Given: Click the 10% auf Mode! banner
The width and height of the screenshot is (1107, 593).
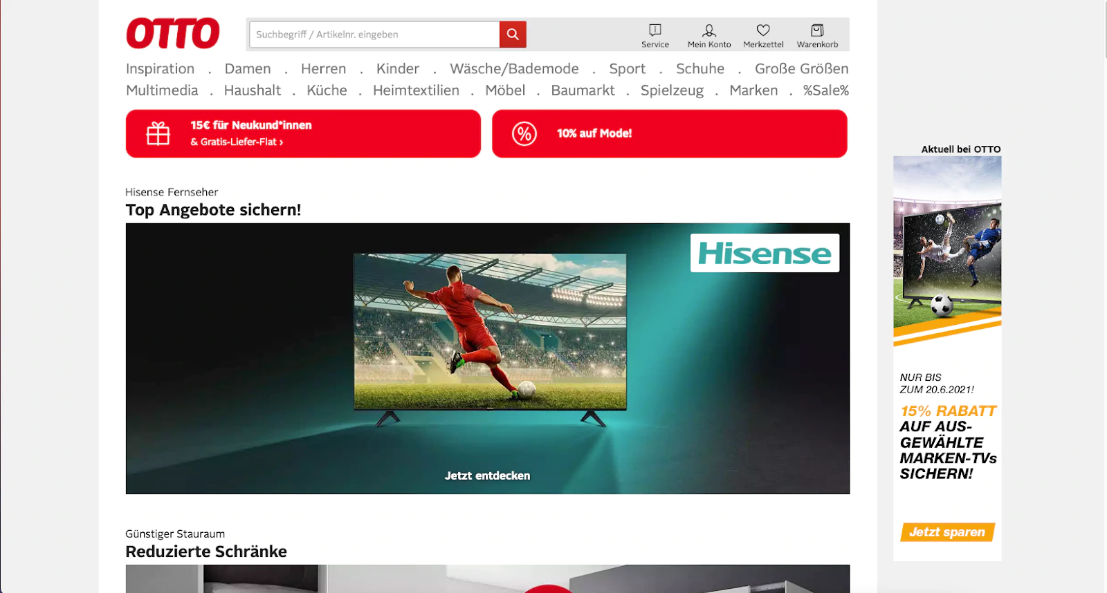Looking at the screenshot, I should [669, 133].
